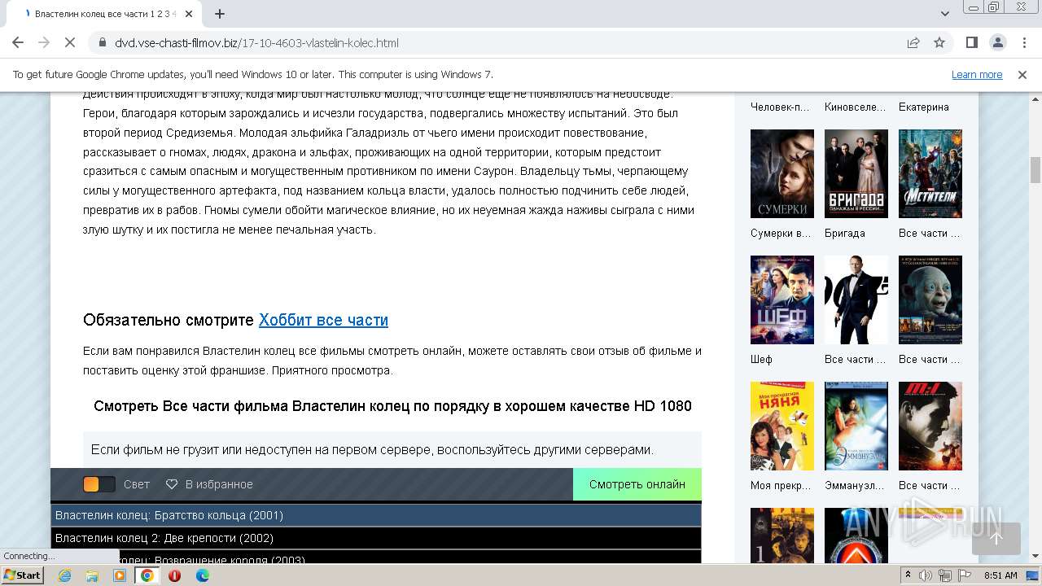Open Microsoft Edge from taskbar

tap(202, 575)
